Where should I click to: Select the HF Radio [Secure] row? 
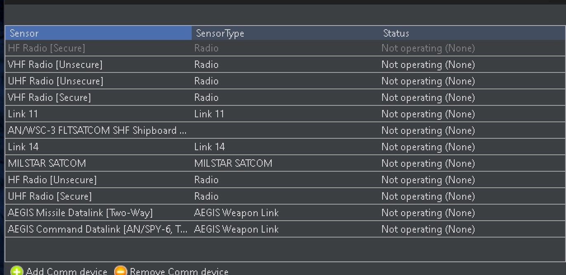(x=82, y=48)
